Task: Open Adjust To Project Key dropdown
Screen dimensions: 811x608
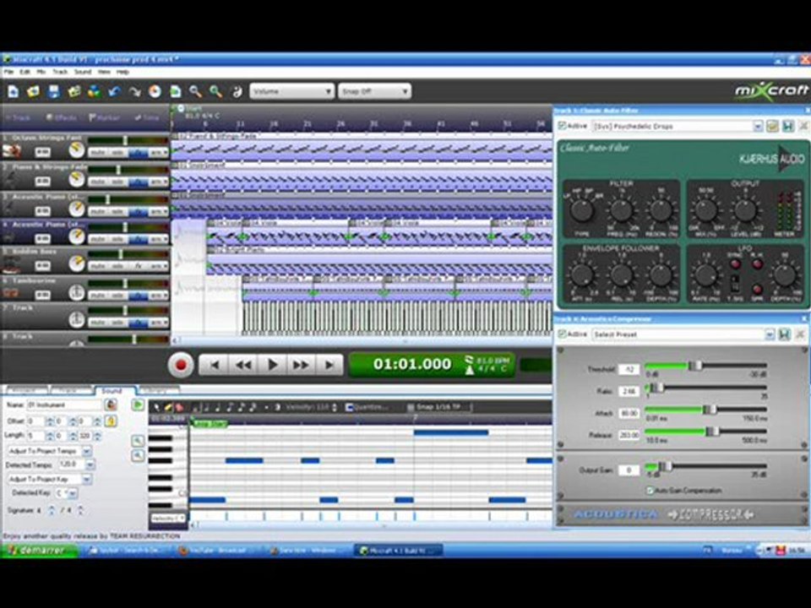Action: click(87, 480)
